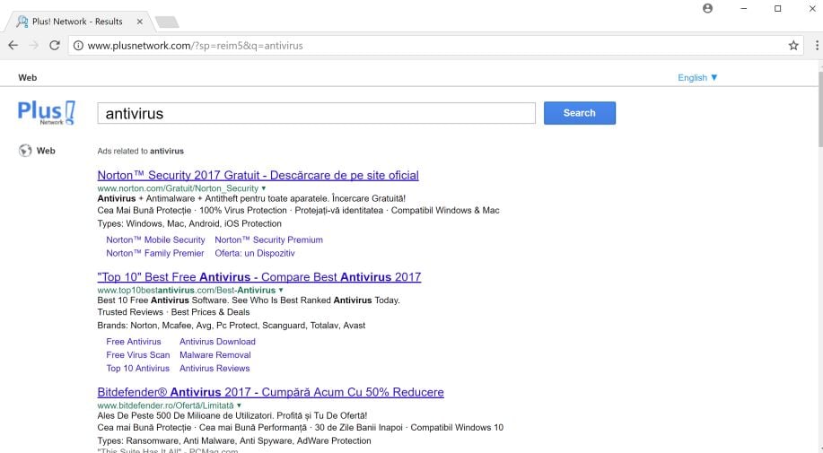Open the Norton Family Premier sitelink
This screenshot has height=453, width=823.
(155, 253)
